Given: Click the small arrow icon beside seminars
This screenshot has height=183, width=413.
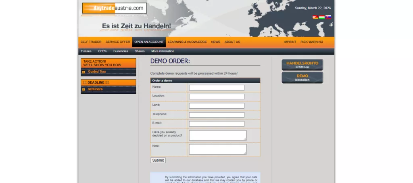Looking at the screenshot, I should (83, 89).
